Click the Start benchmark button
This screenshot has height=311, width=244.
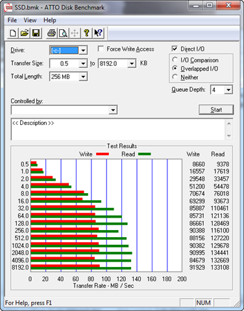(x=216, y=109)
